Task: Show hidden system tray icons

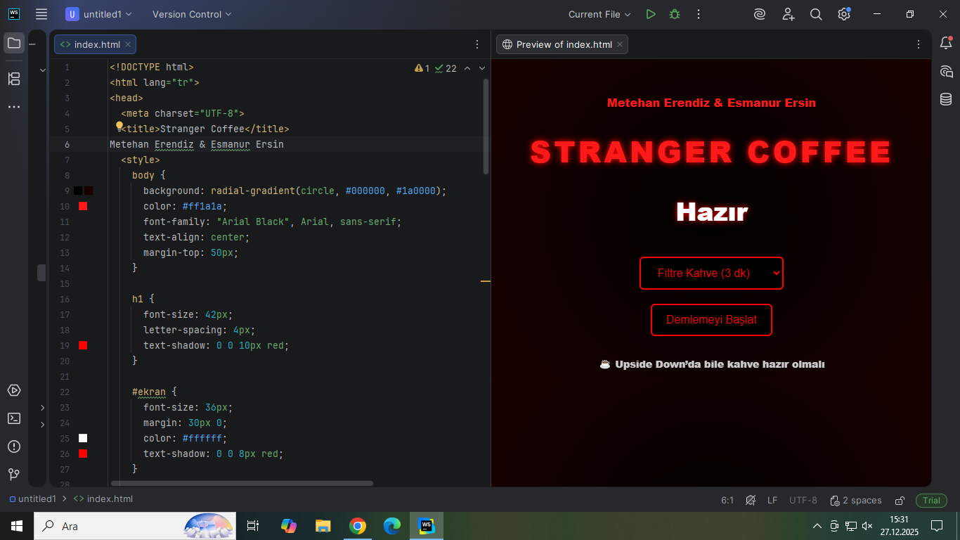Action: point(817,526)
